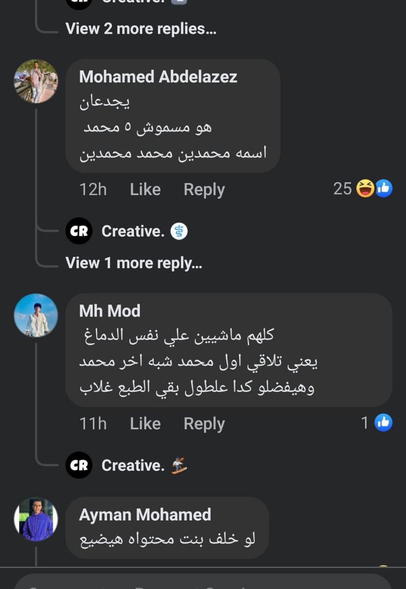Click the Creative page logo under Mohamed Abdelazez's comment
The width and height of the screenshot is (406, 589).
click(x=79, y=231)
